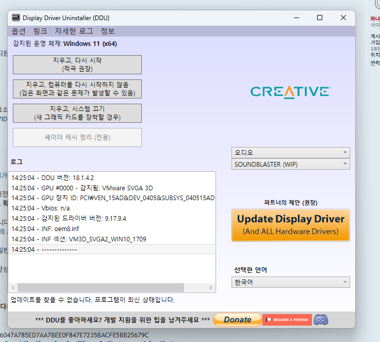Select log row 'DDU 버전: 18.1.4.2'
The width and height of the screenshot is (380, 342).
pyautogui.click(x=112, y=177)
